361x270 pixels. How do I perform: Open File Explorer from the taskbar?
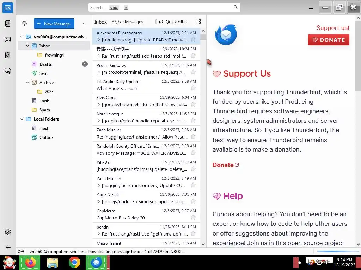[53, 262]
